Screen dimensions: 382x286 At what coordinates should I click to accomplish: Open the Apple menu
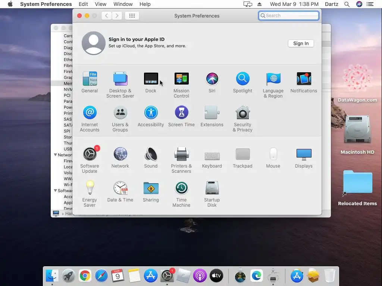pos(10,4)
